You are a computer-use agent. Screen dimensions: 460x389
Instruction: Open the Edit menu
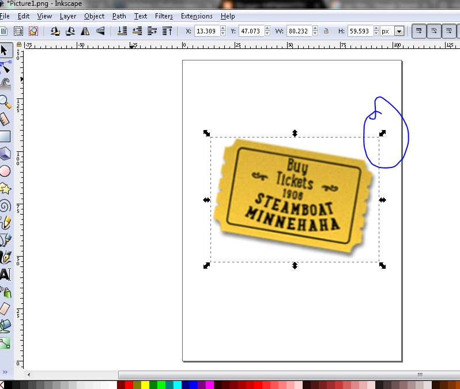(24, 16)
